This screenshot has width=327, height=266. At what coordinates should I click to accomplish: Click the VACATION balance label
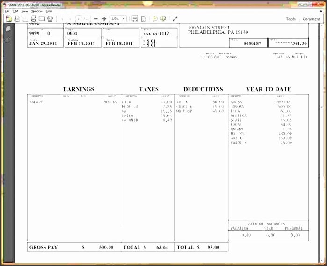(240, 228)
